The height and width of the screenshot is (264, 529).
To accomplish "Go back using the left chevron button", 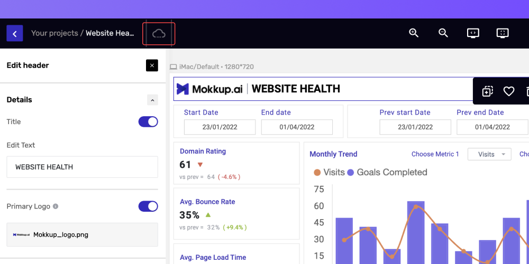I will click(14, 33).
